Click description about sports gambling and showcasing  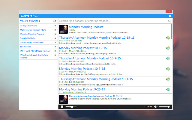click(x=87, y=64)
